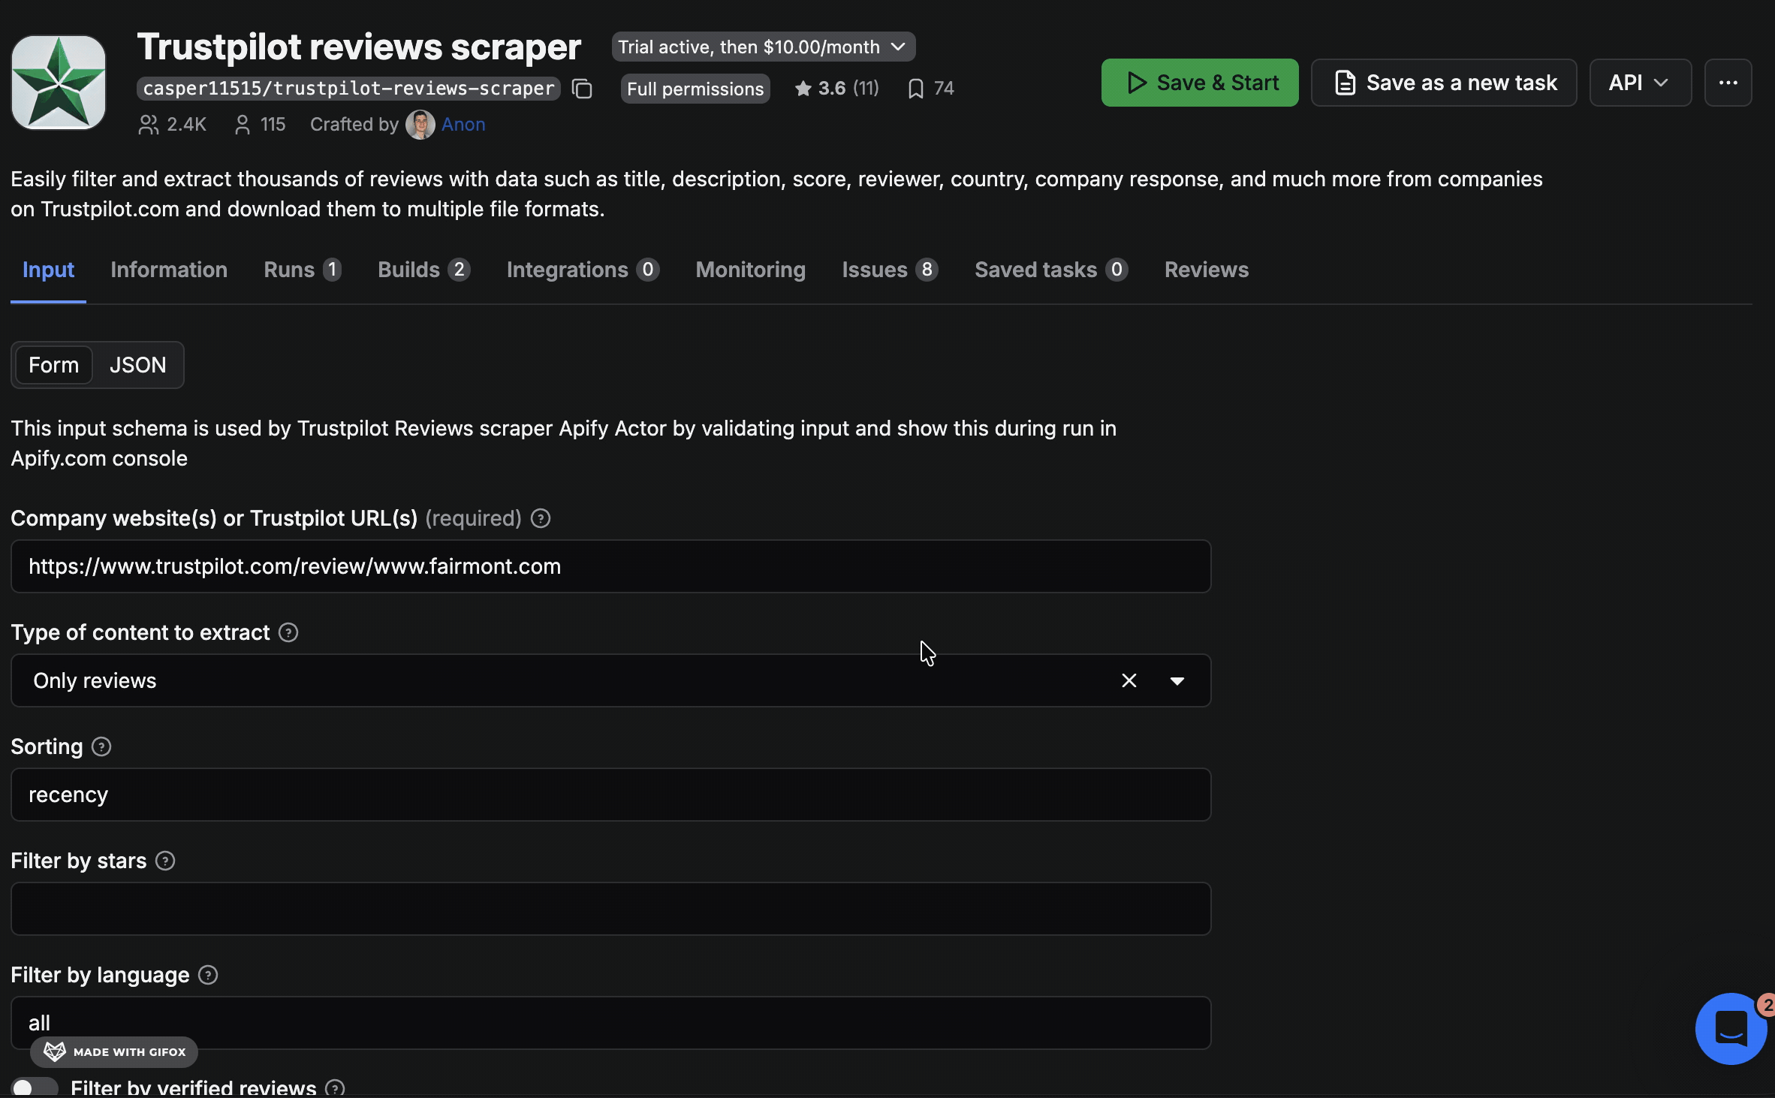Select the Form input view
The height and width of the screenshot is (1098, 1775).
[53, 365]
